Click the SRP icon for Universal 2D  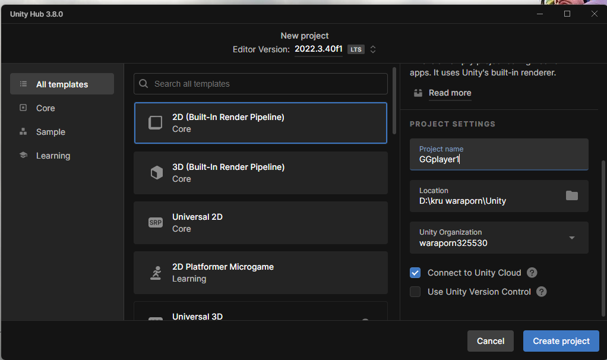155,223
